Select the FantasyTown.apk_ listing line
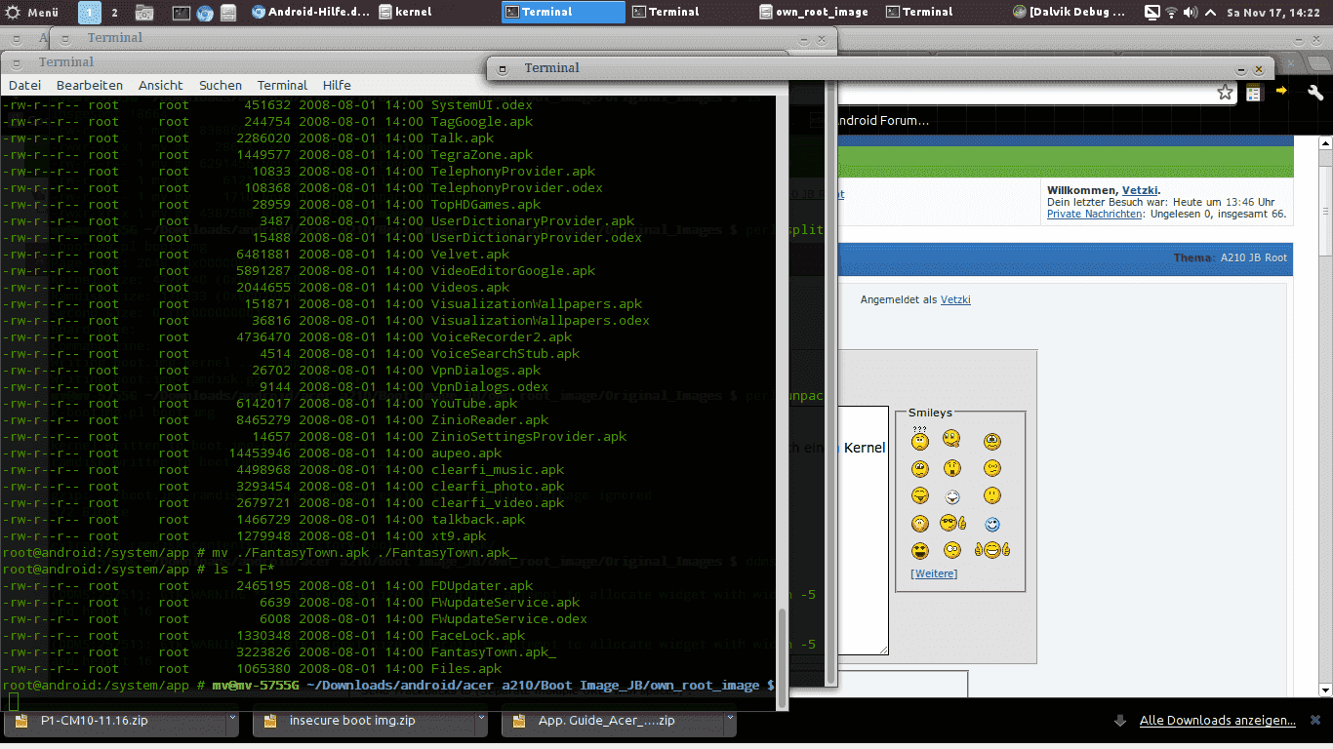The height and width of the screenshot is (749, 1333). coord(279,651)
